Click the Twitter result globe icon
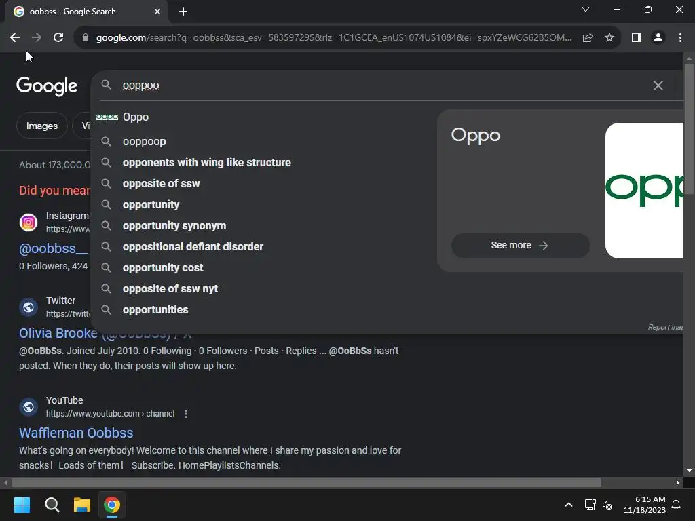This screenshot has height=521, width=695. click(29, 307)
